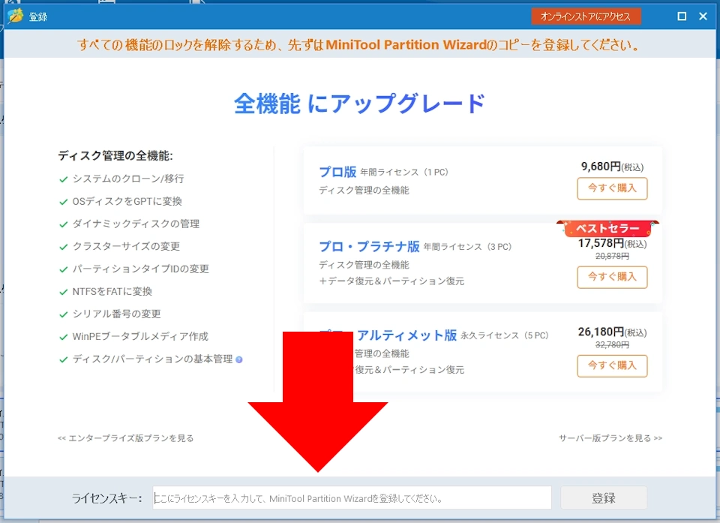
Task: Click 今すぐ購入 for プロ・プラチナ版 plan
Action: (612, 277)
